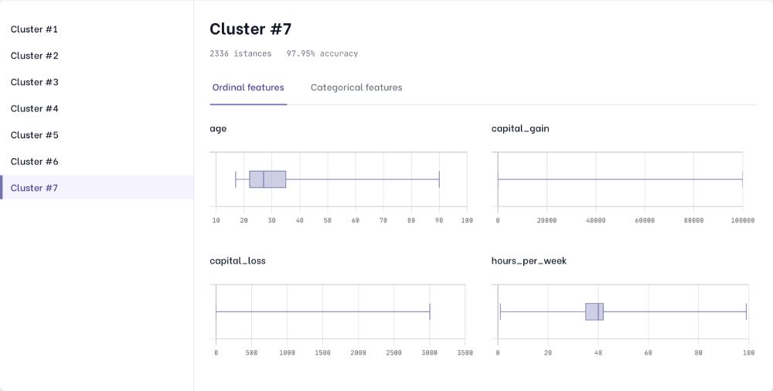Switch to Categorical features tab
The width and height of the screenshot is (773, 391).
point(356,88)
